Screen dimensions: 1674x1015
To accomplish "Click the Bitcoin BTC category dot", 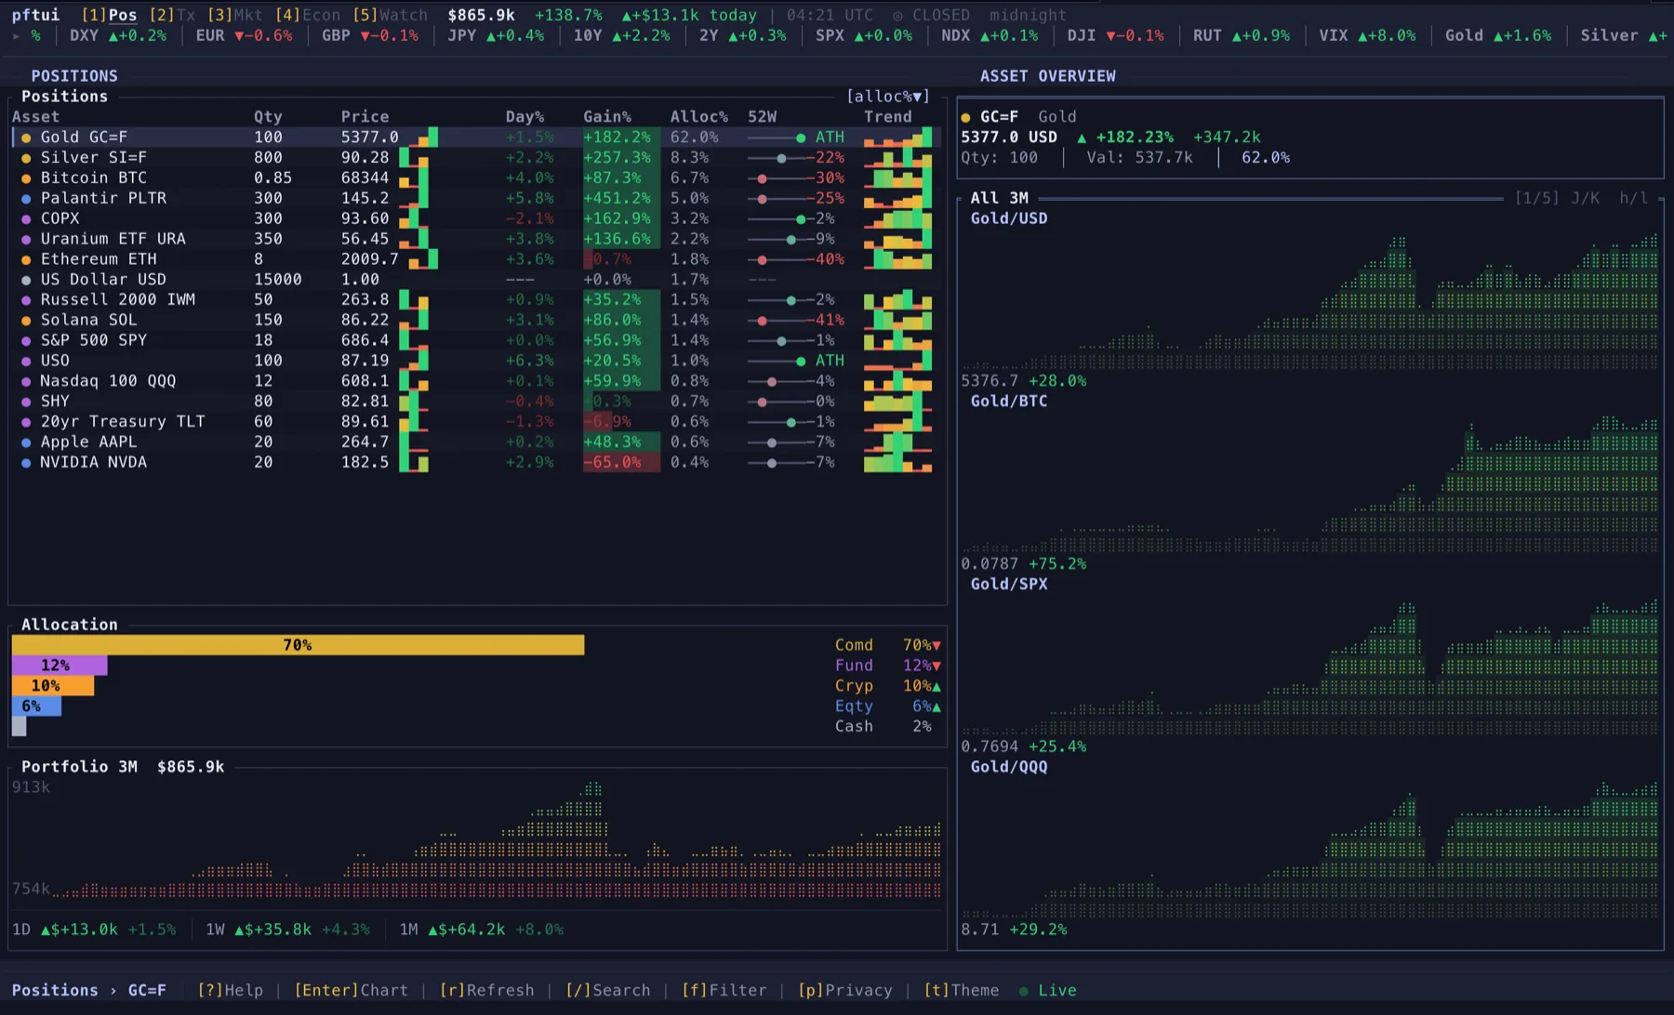I will coord(26,178).
